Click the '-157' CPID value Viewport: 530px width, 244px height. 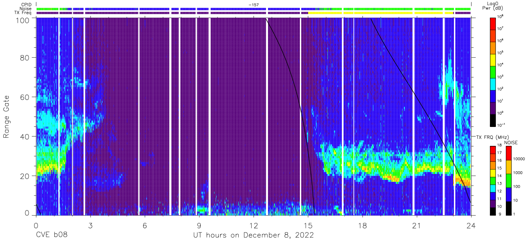tap(254, 4)
